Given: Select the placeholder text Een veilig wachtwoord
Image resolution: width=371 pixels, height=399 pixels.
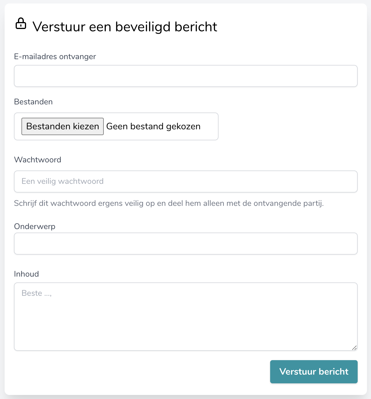Looking at the screenshot, I should pos(62,181).
